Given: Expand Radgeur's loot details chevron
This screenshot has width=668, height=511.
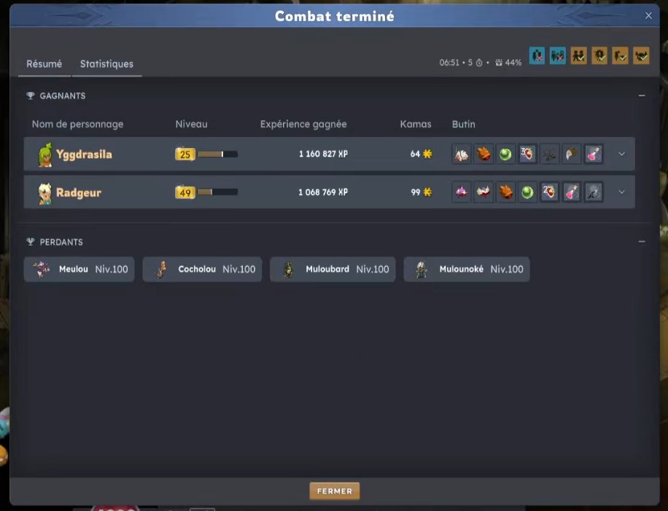Looking at the screenshot, I should [x=621, y=192].
